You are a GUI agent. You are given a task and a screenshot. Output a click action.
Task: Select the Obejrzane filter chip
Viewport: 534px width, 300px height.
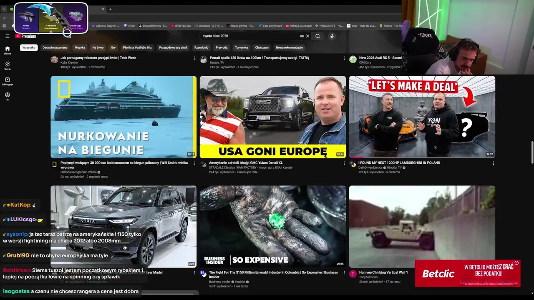pos(262,47)
